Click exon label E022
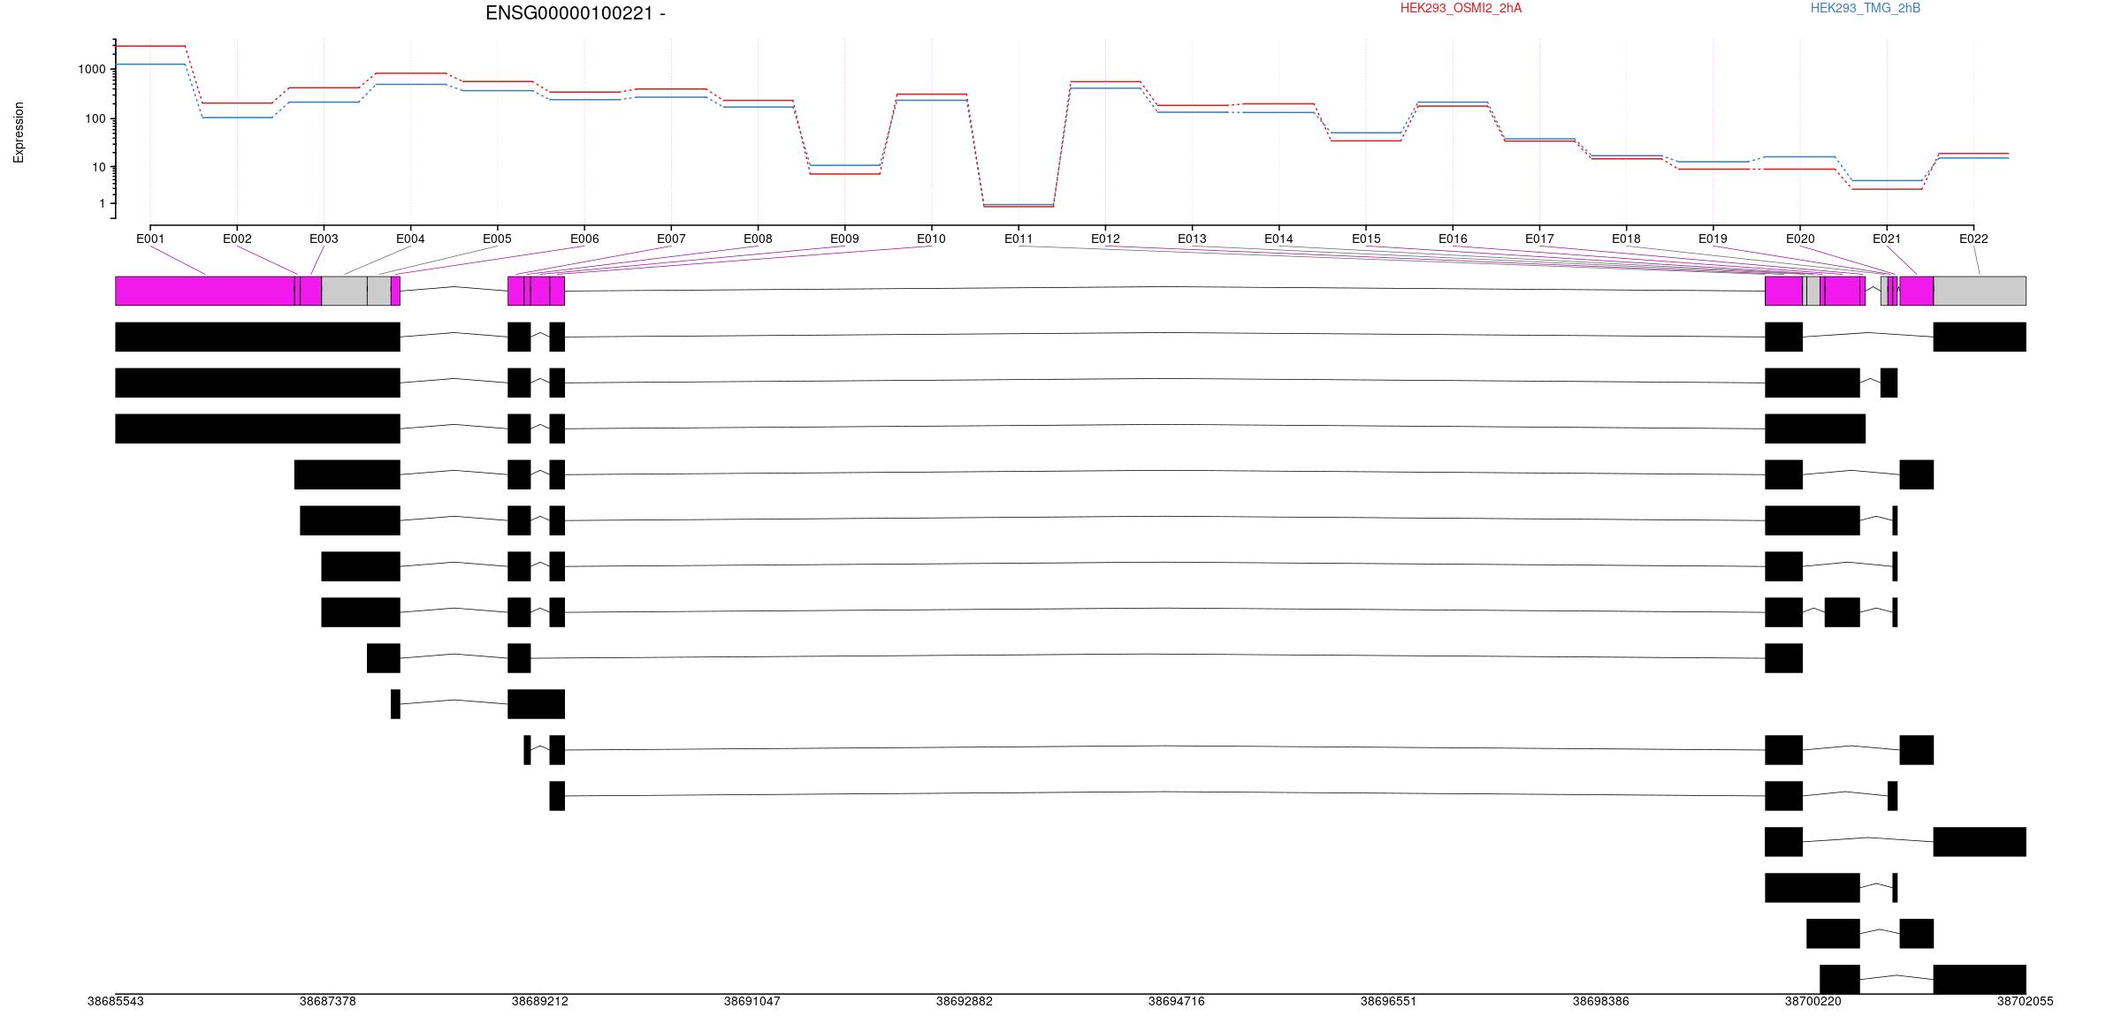Image resolution: width=2122 pixels, height=1016 pixels. (1973, 239)
